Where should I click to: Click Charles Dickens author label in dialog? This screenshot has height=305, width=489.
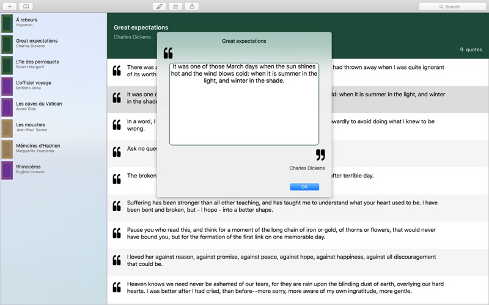pos(307,168)
